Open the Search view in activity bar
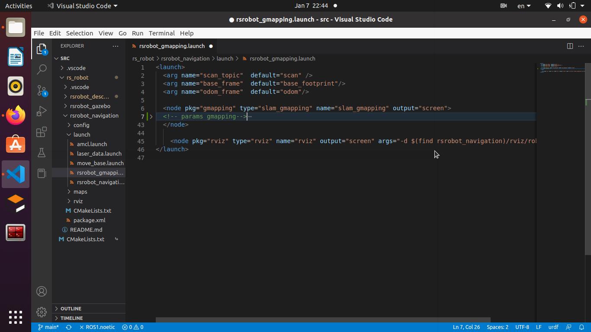The height and width of the screenshot is (332, 591). click(x=42, y=69)
